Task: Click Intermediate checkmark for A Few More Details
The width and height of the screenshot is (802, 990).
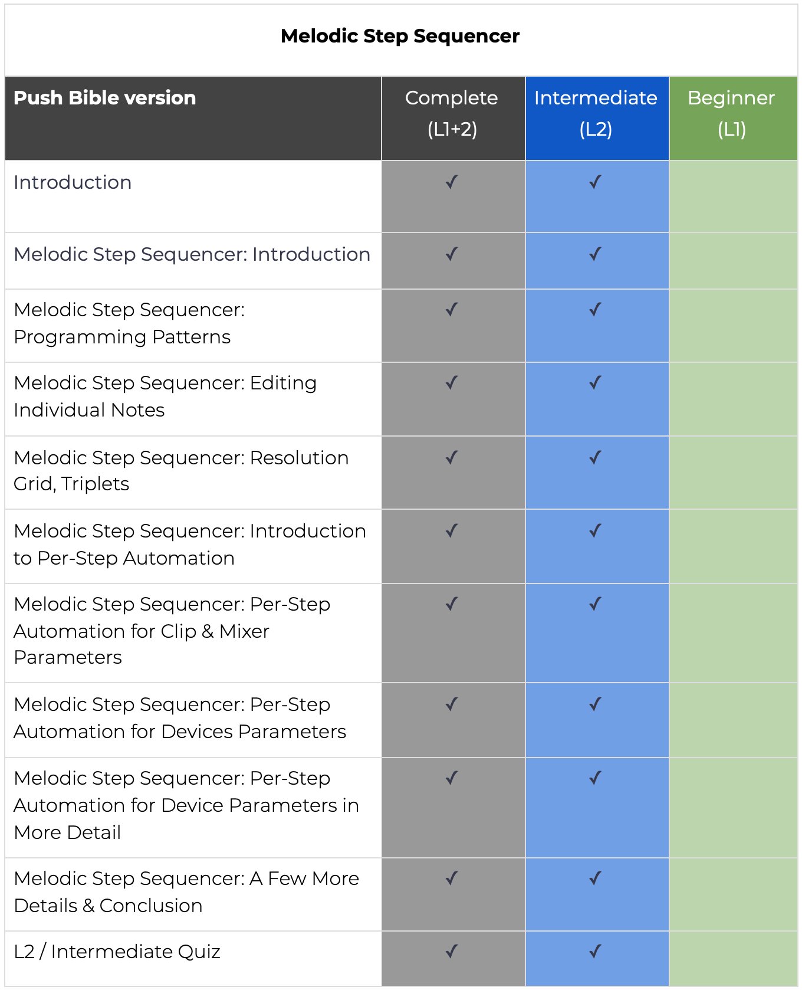Action: 596,878
